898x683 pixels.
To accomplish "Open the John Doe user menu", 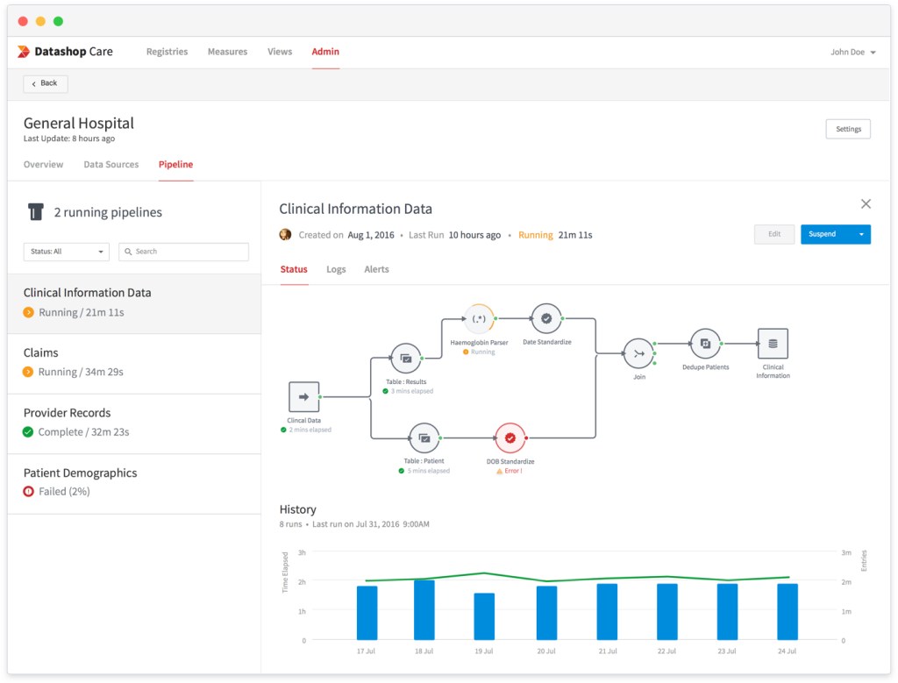I will [852, 52].
